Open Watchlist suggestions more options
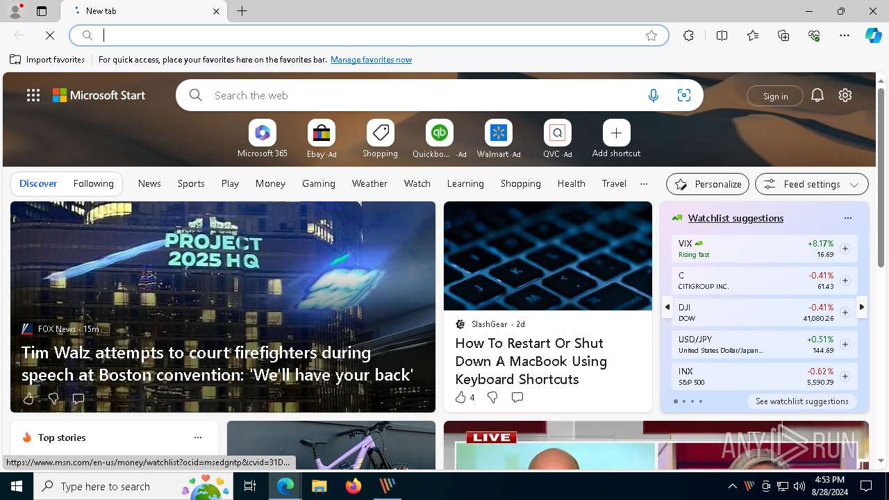Viewport: 889px width, 500px height. (847, 218)
